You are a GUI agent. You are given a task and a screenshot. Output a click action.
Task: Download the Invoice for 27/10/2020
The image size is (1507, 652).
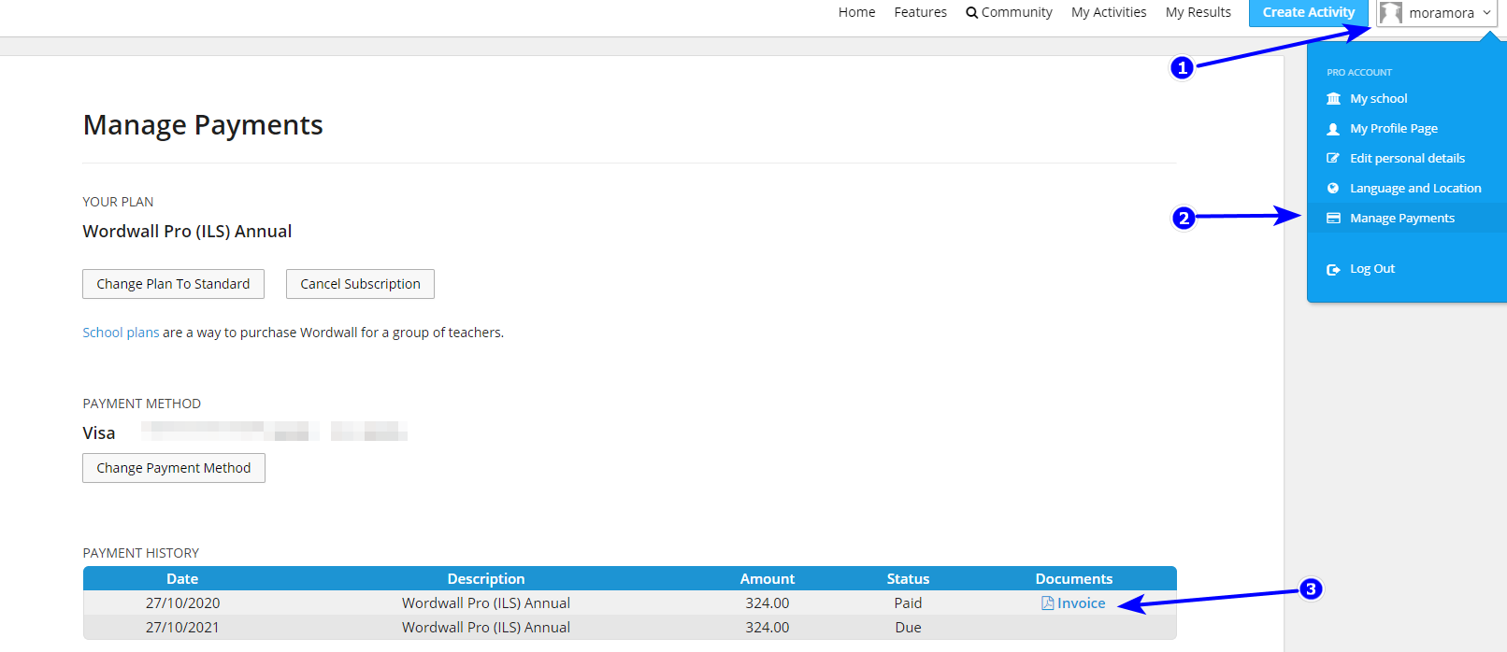pos(1073,603)
